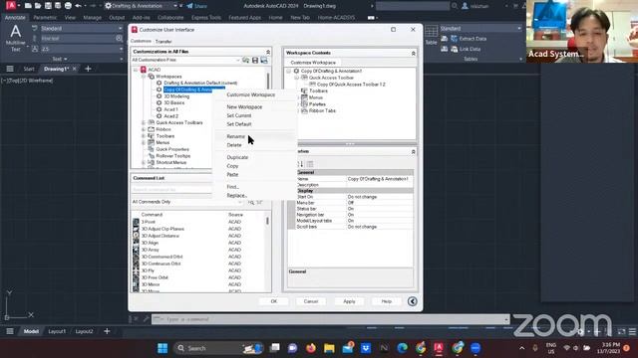Expand the Quick Access Toolbars tree node
Viewport: 638px width, 358px height.
[144, 122]
